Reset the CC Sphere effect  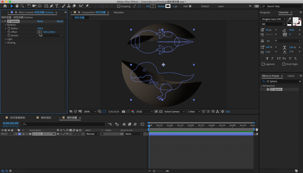point(40,21)
